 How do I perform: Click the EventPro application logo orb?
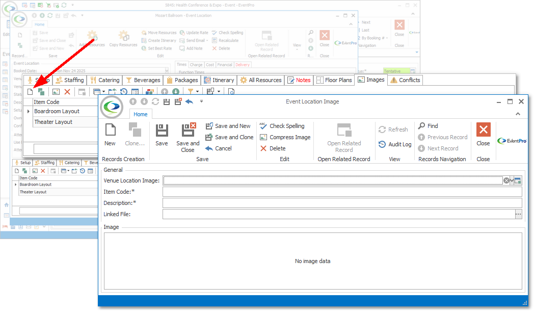[112, 107]
